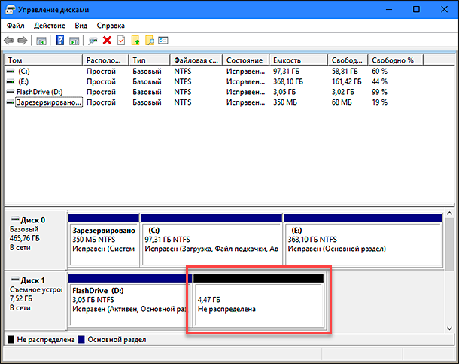Select the Зарезервировано 350 МБ NTFS partition block
Screen dimensions: 459x364
(x=104, y=240)
